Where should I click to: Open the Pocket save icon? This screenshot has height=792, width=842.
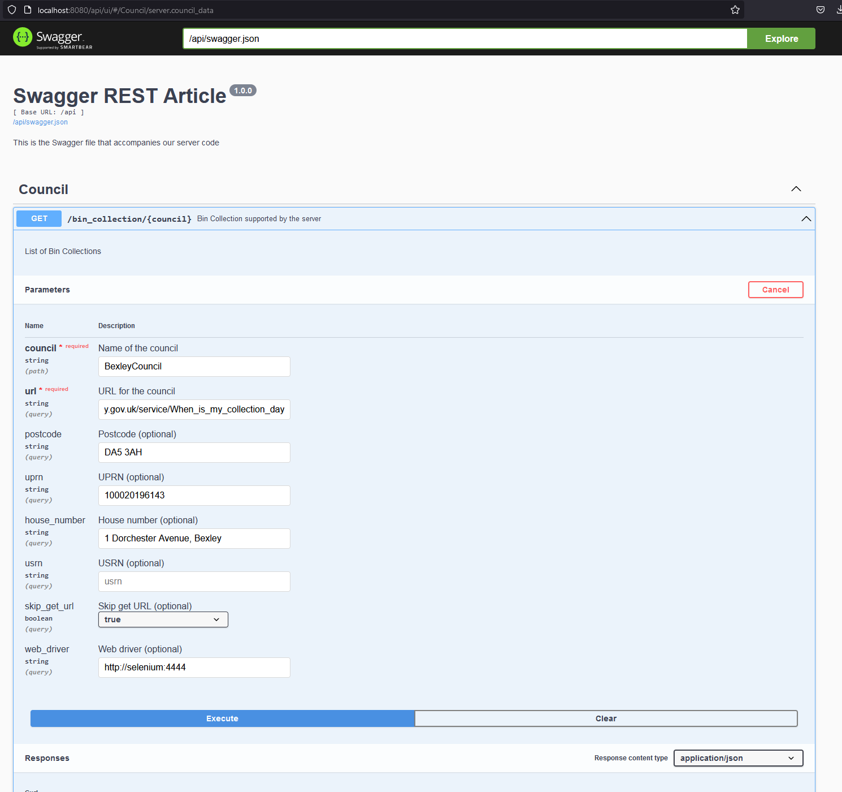coord(821,10)
